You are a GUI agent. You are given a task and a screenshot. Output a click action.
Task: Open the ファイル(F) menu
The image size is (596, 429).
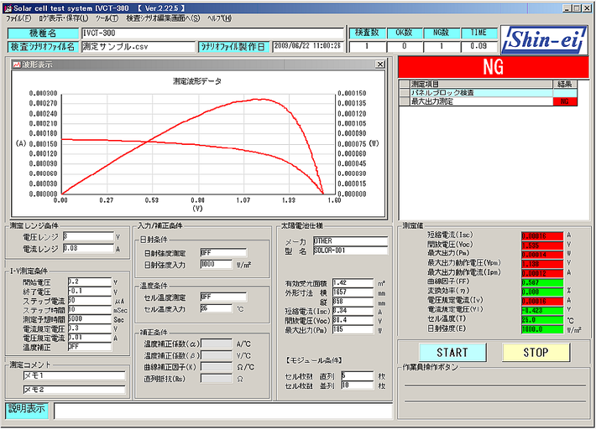pos(18,18)
